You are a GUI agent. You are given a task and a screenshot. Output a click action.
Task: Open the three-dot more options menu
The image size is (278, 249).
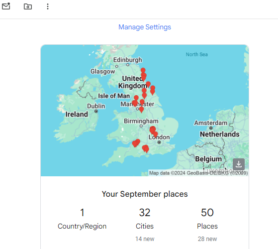(x=48, y=6)
